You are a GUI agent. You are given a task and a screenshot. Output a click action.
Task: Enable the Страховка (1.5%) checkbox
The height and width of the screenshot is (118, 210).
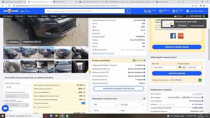35,107
